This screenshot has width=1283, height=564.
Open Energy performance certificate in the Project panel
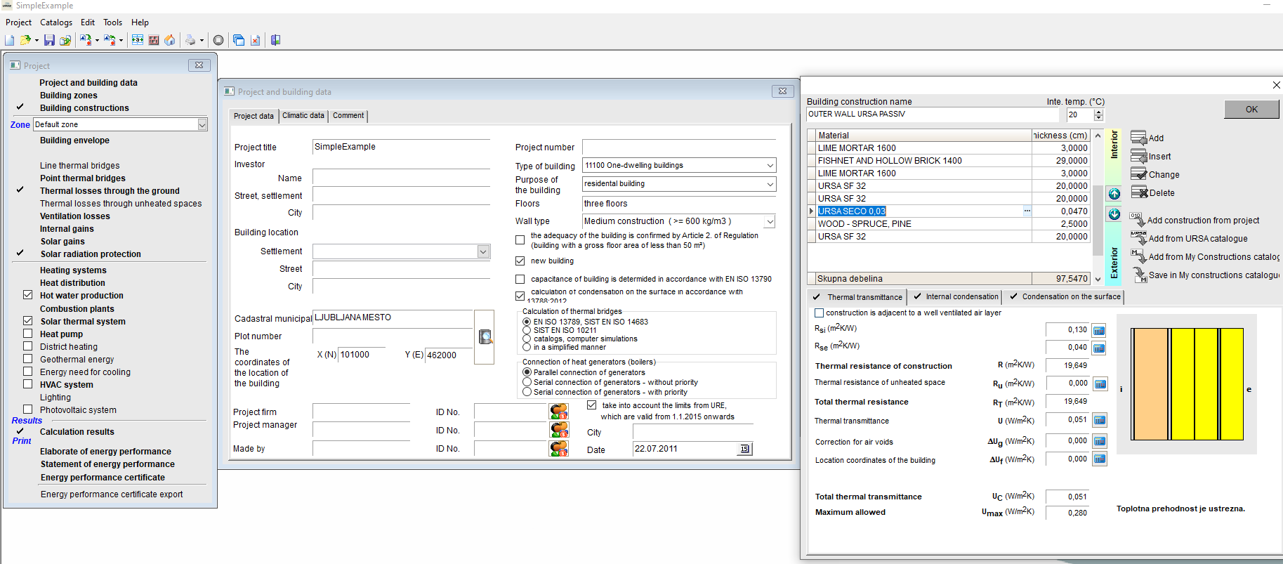click(103, 478)
